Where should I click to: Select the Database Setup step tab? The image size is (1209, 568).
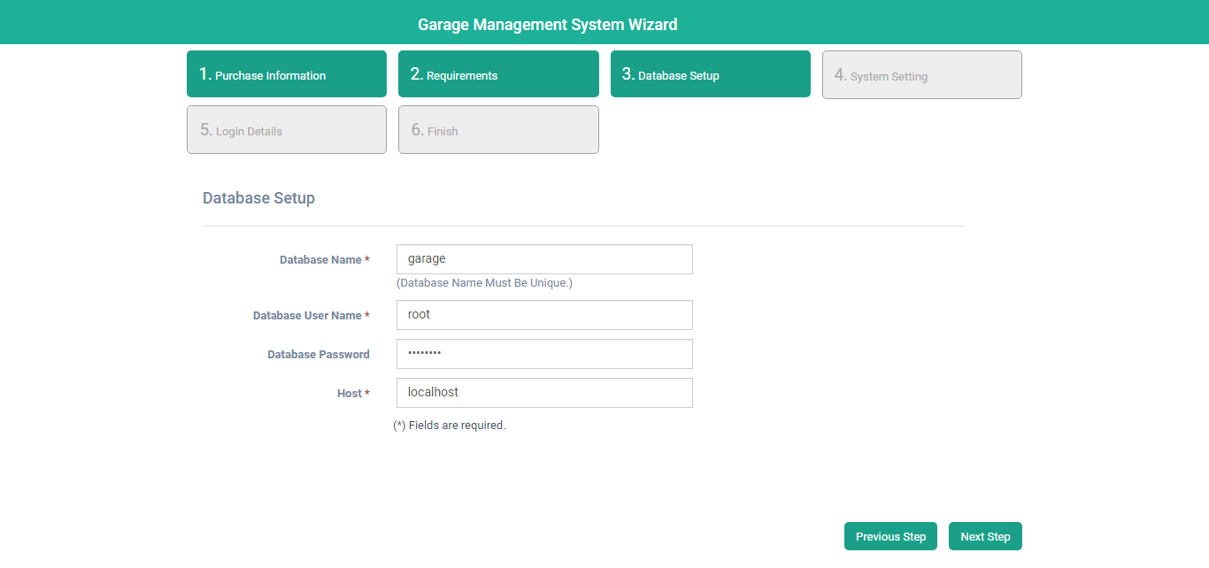pos(710,74)
